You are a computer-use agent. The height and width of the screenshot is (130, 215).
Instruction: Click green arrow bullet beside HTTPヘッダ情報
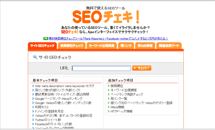(109, 111)
